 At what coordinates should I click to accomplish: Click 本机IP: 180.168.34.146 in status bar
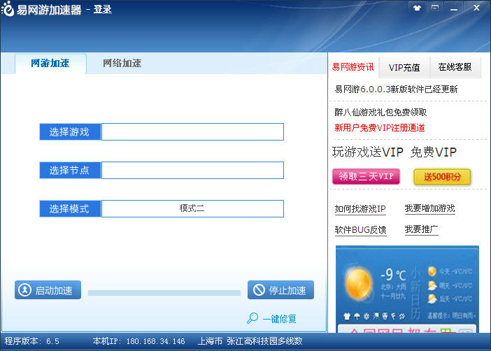138,341
